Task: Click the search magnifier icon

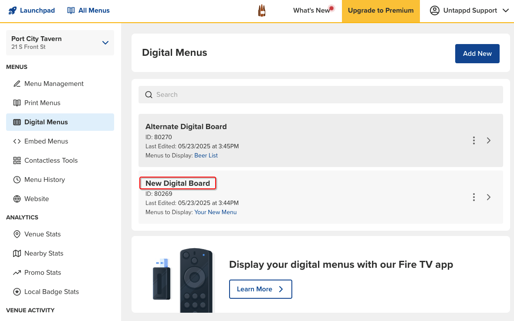Action: (149, 95)
